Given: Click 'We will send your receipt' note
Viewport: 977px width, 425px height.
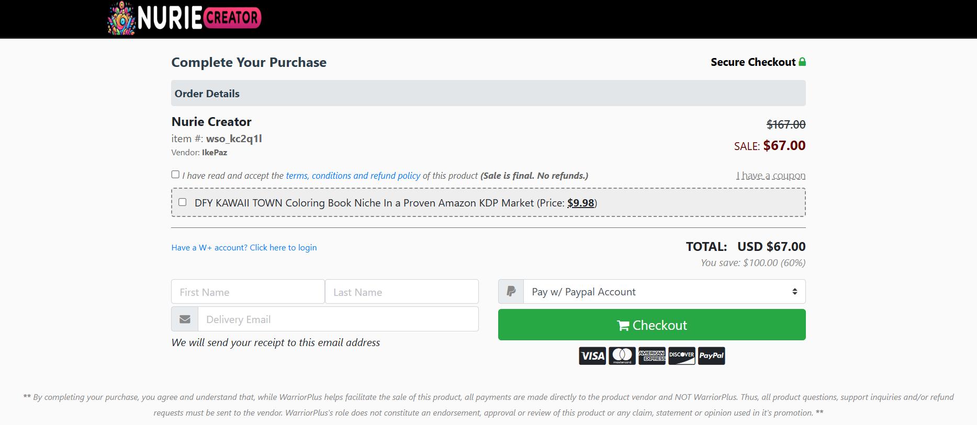Looking at the screenshot, I should 276,342.
